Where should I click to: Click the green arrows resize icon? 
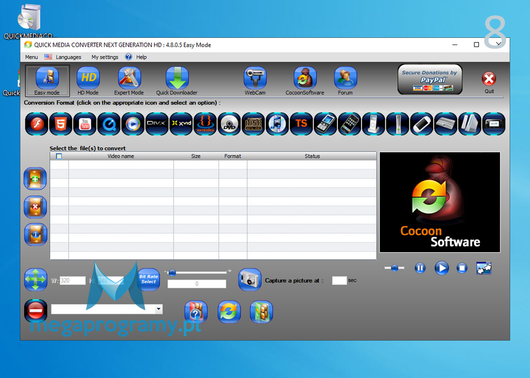35,280
